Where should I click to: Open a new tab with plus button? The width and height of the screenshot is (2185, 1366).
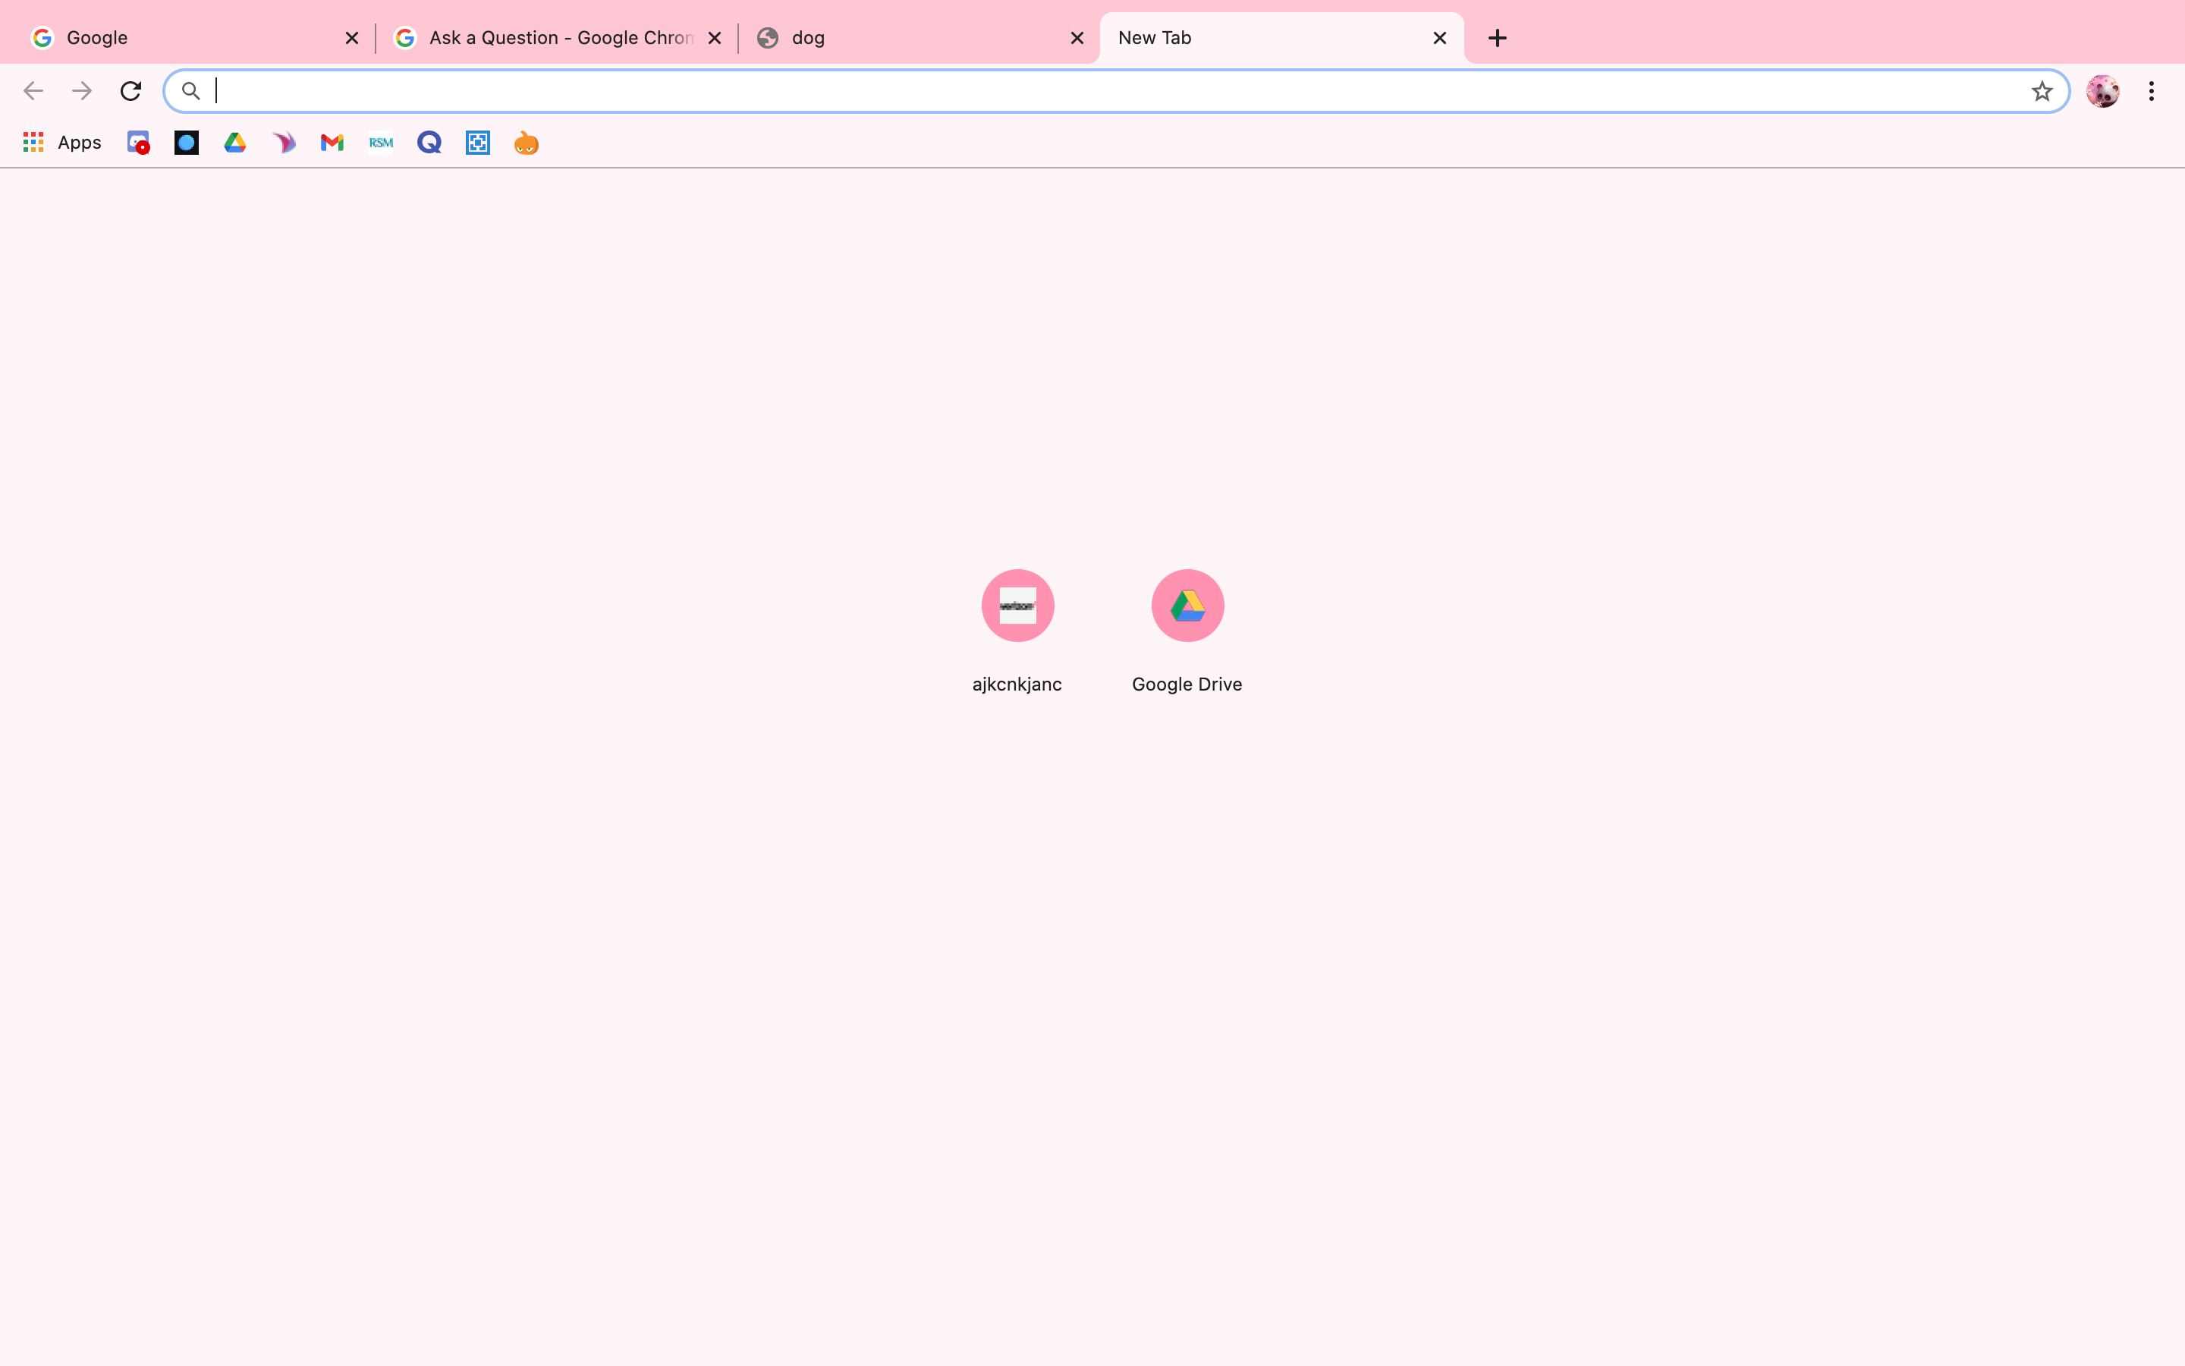click(1497, 38)
